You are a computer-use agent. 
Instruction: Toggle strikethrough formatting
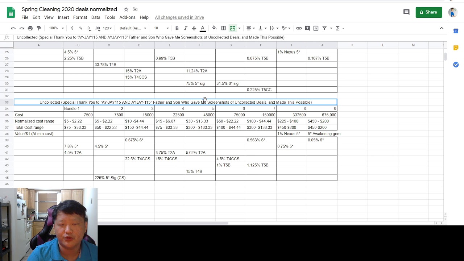[x=194, y=28]
